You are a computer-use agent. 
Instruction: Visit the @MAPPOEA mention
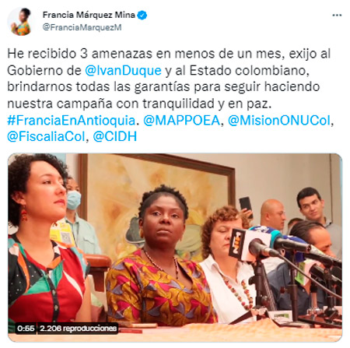click(182, 120)
